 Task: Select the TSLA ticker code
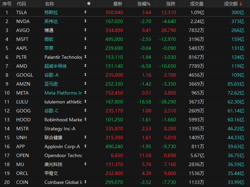click(21, 12)
